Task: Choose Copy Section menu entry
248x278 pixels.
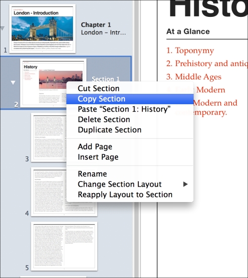Action: click(129, 99)
